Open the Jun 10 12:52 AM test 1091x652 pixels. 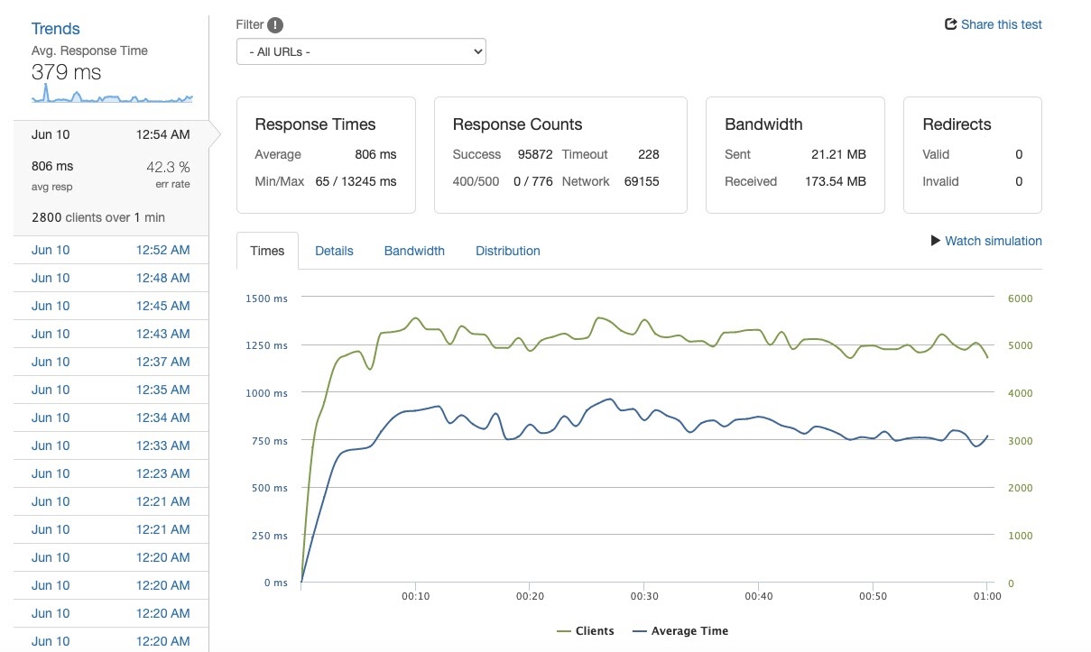[111, 250]
